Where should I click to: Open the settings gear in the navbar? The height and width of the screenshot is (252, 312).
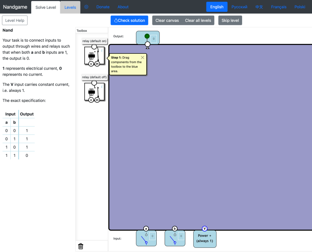[x=86, y=7]
